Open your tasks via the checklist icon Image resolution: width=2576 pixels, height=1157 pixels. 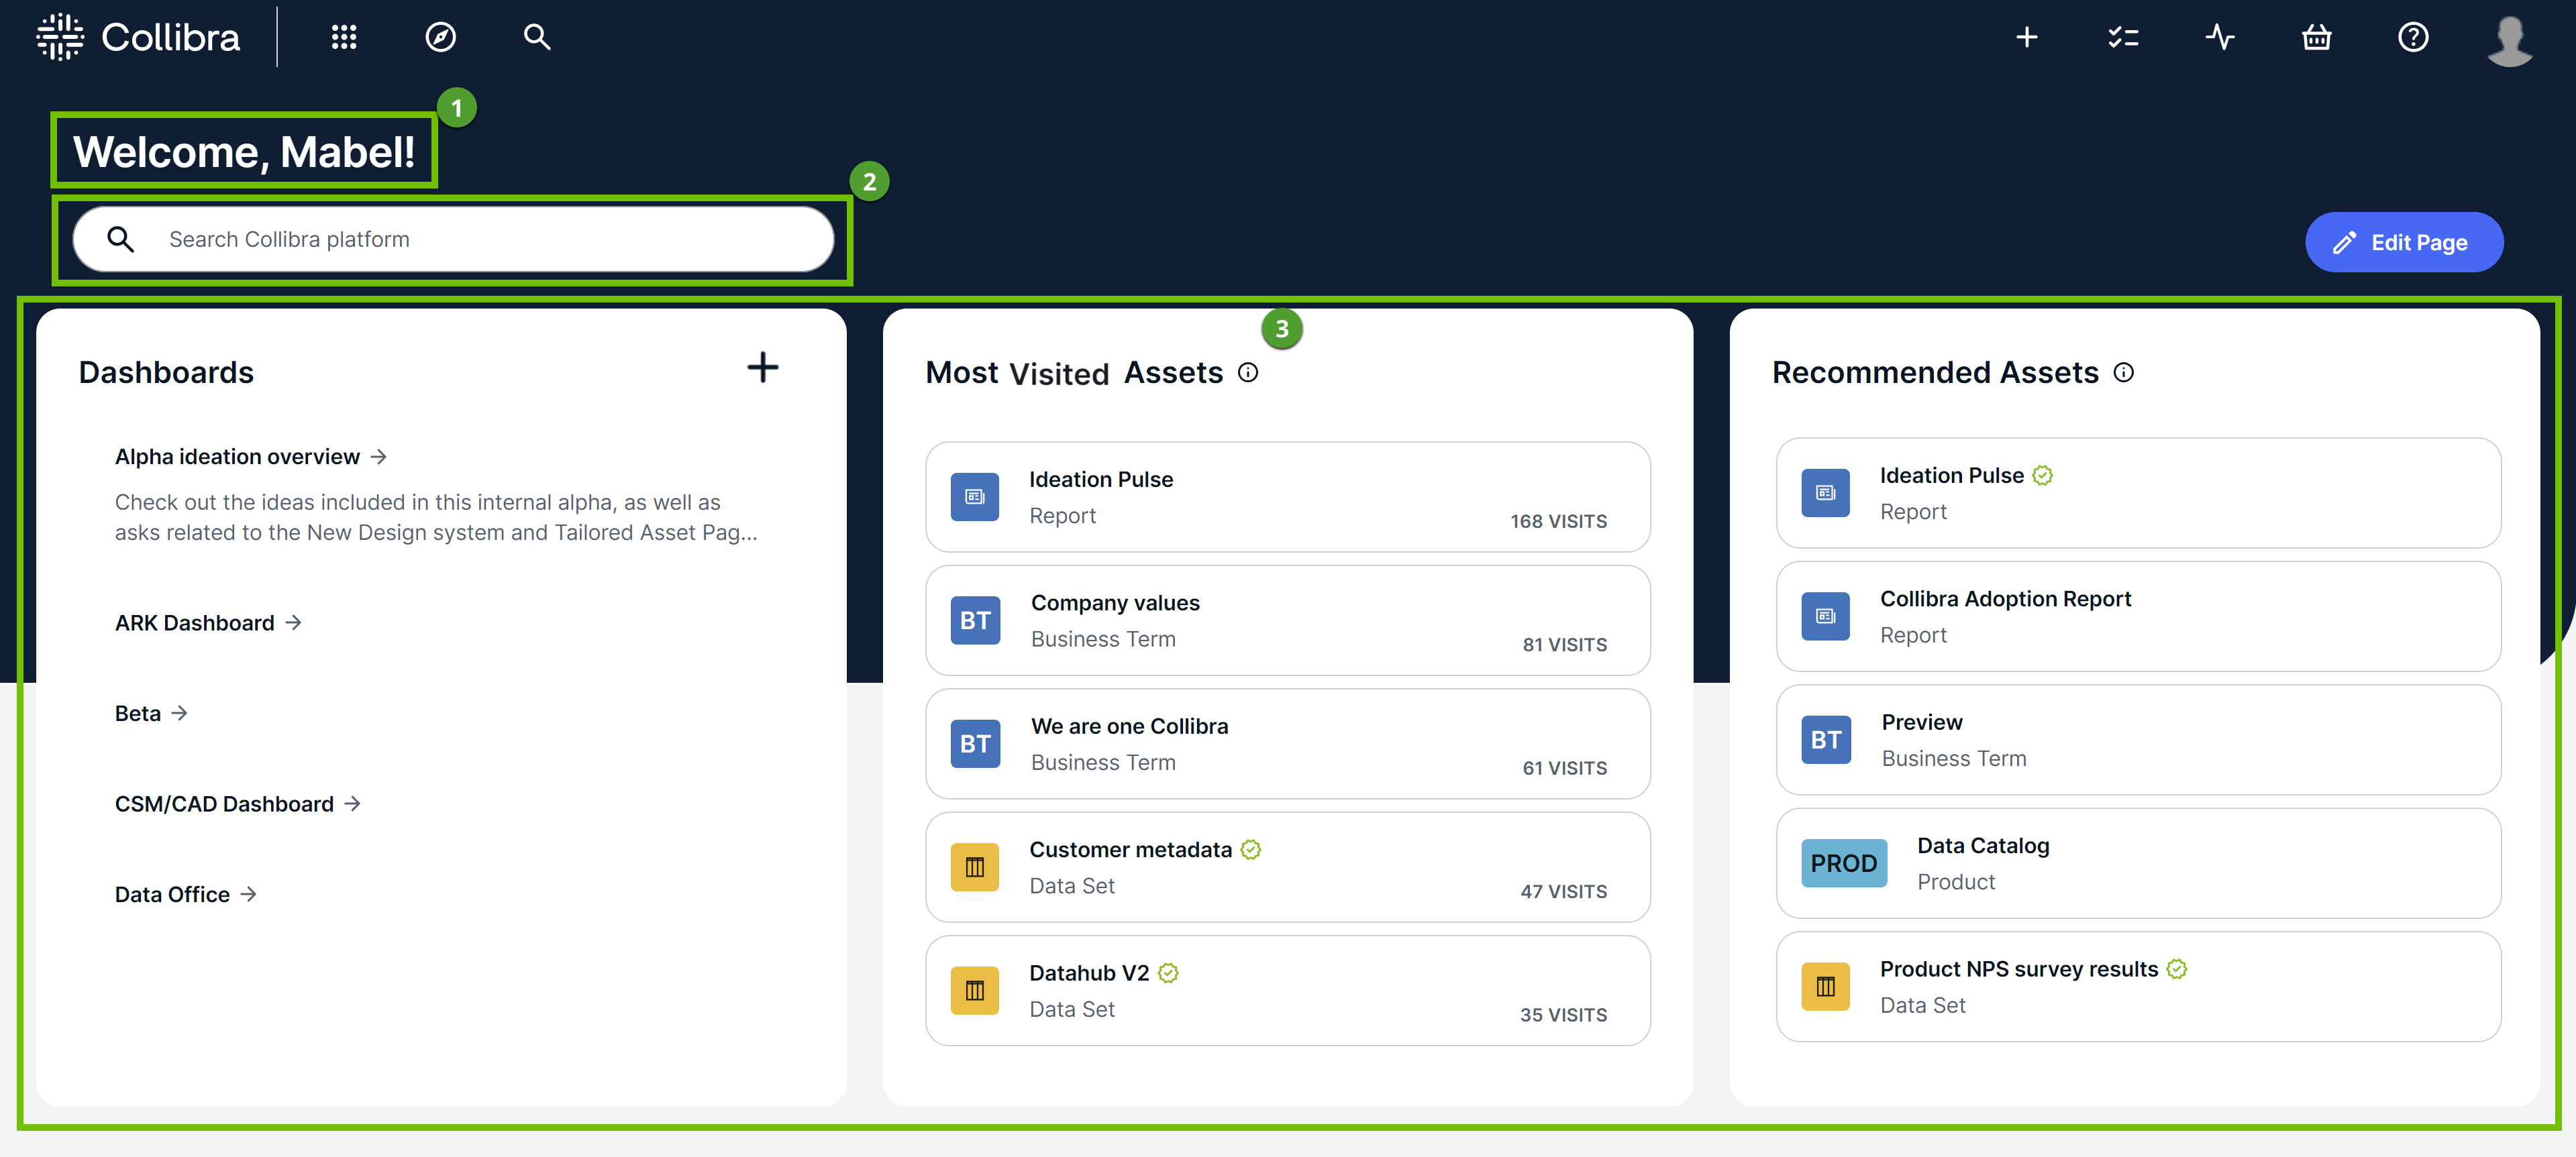point(2123,37)
